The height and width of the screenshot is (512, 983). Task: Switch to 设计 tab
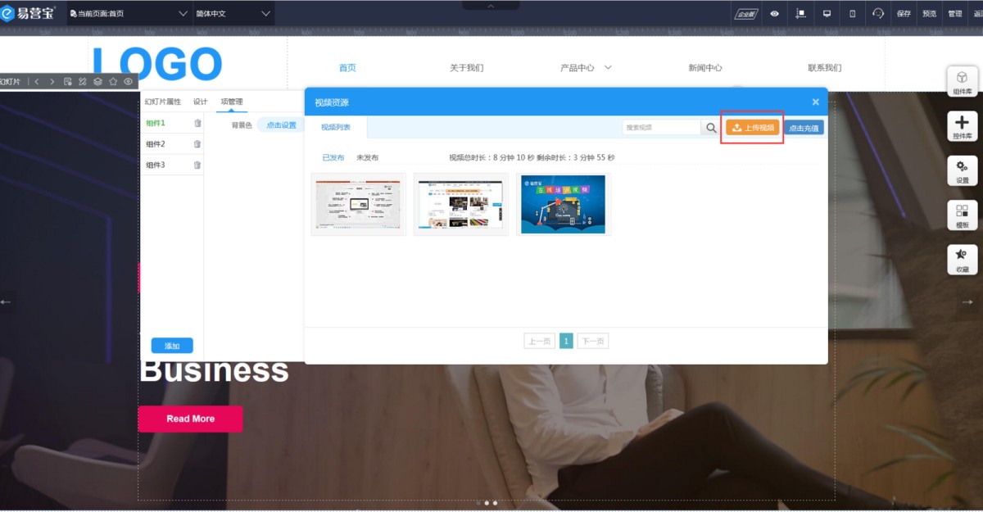pyautogui.click(x=200, y=102)
